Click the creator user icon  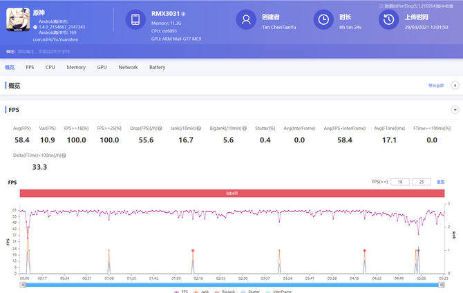click(246, 19)
